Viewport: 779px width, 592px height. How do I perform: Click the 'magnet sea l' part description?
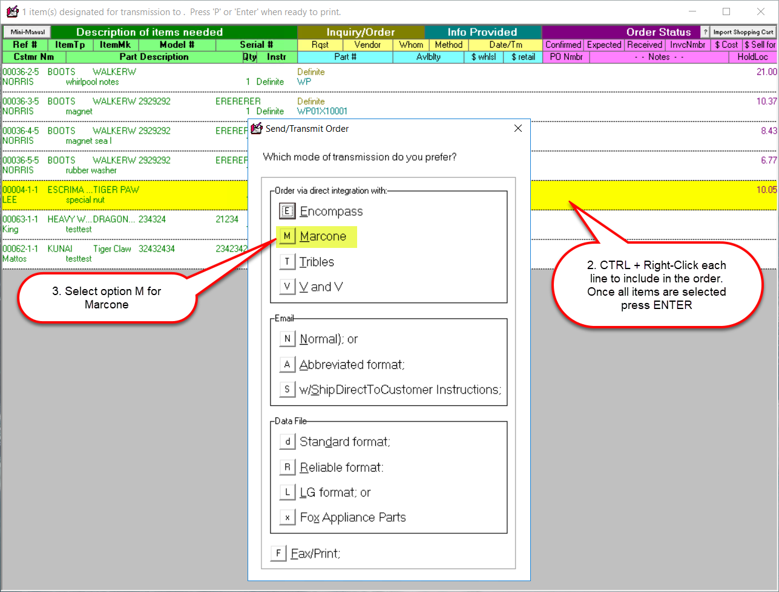89,141
